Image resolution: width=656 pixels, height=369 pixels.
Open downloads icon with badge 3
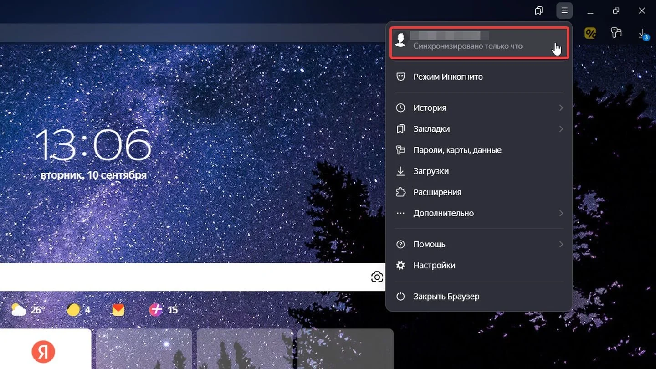pos(642,33)
